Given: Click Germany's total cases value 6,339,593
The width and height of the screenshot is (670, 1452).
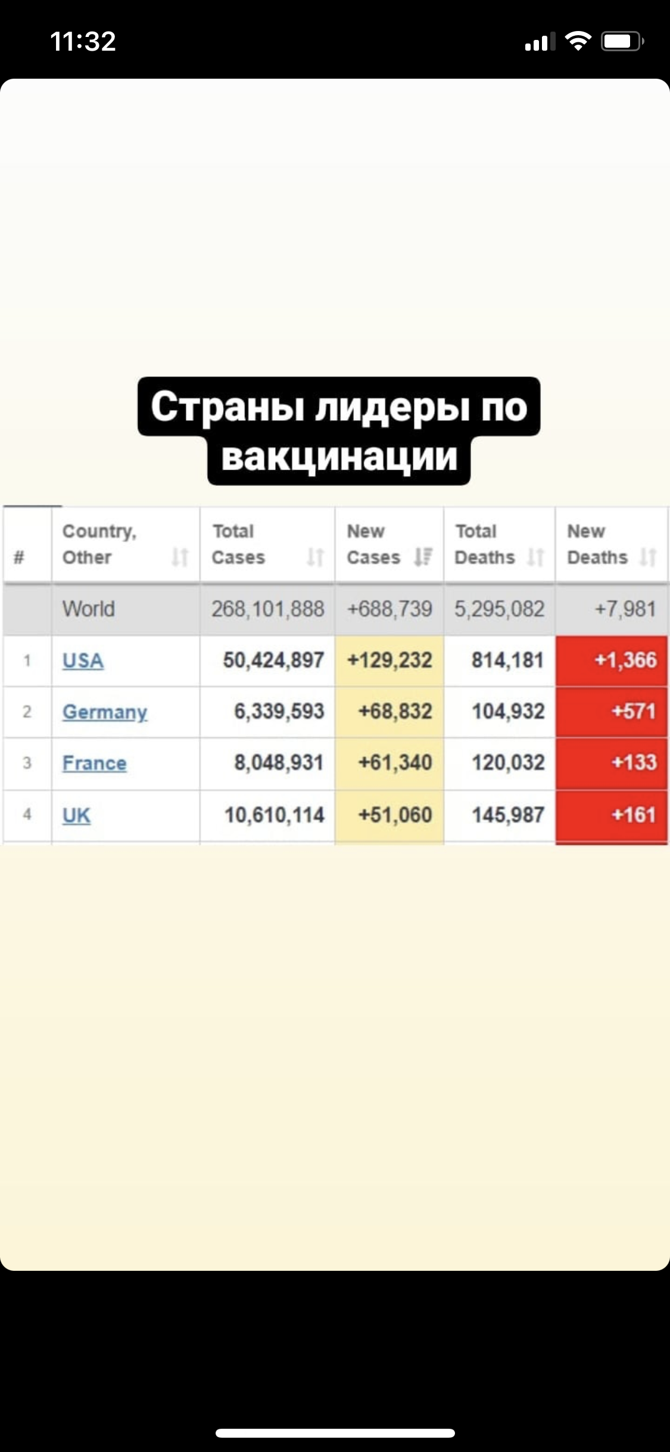Looking at the screenshot, I should (x=279, y=711).
